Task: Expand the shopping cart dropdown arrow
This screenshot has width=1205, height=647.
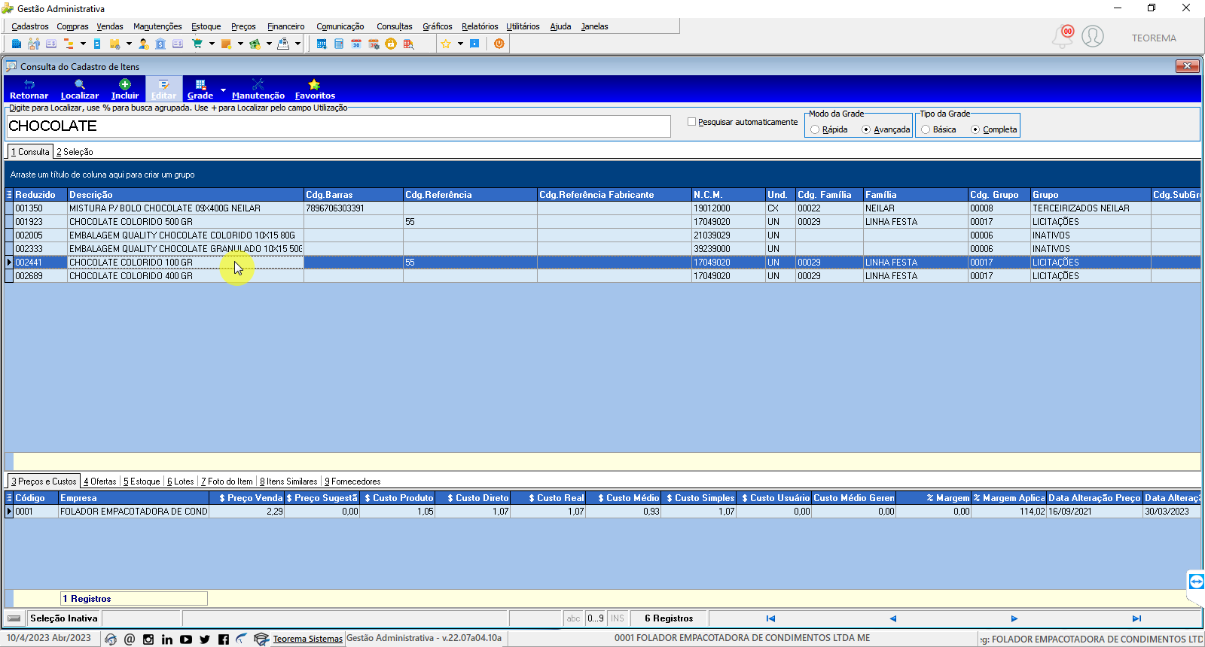Action: coord(212,44)
